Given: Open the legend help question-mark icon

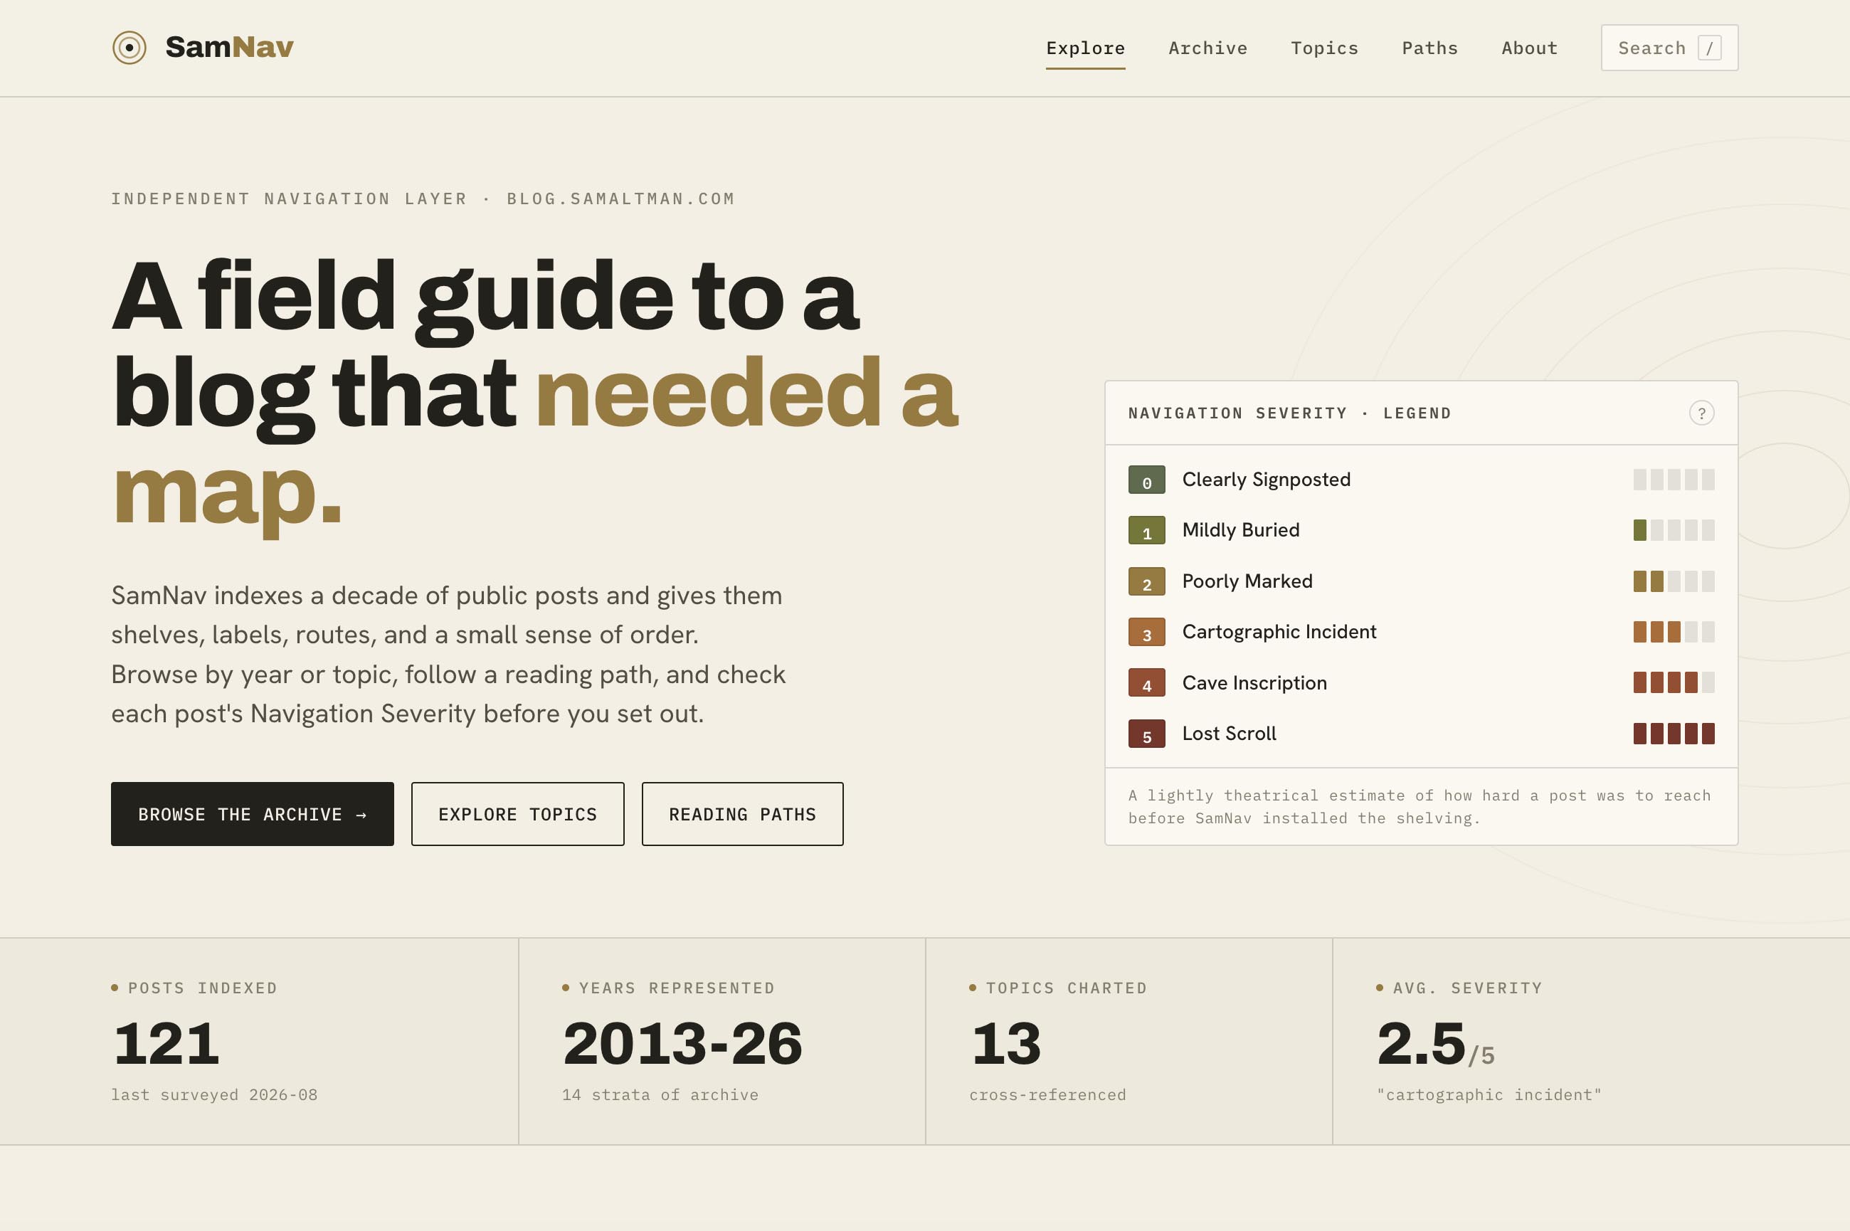Looking at the screenshot, I should click(1701, 413).
